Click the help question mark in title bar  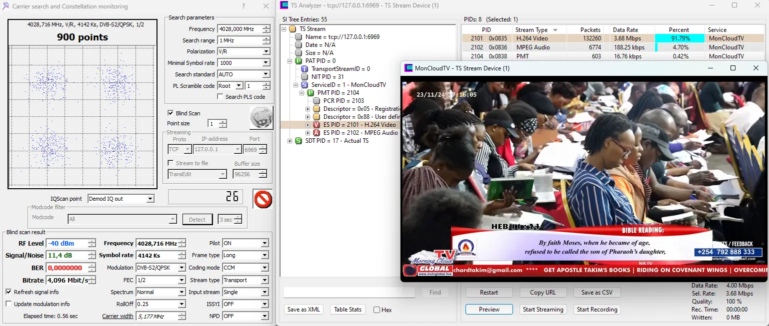243,6
